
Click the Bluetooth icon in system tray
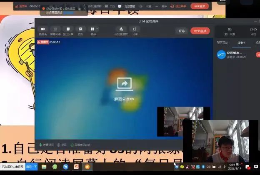click(x=203, y=167)
